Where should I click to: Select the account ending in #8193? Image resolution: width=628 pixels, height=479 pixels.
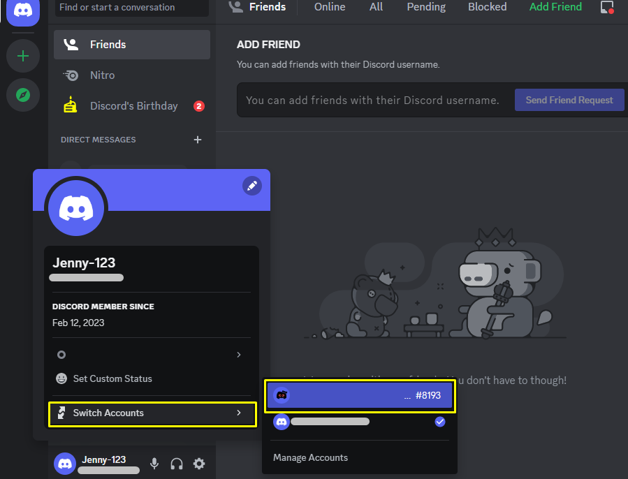(360, 396)
